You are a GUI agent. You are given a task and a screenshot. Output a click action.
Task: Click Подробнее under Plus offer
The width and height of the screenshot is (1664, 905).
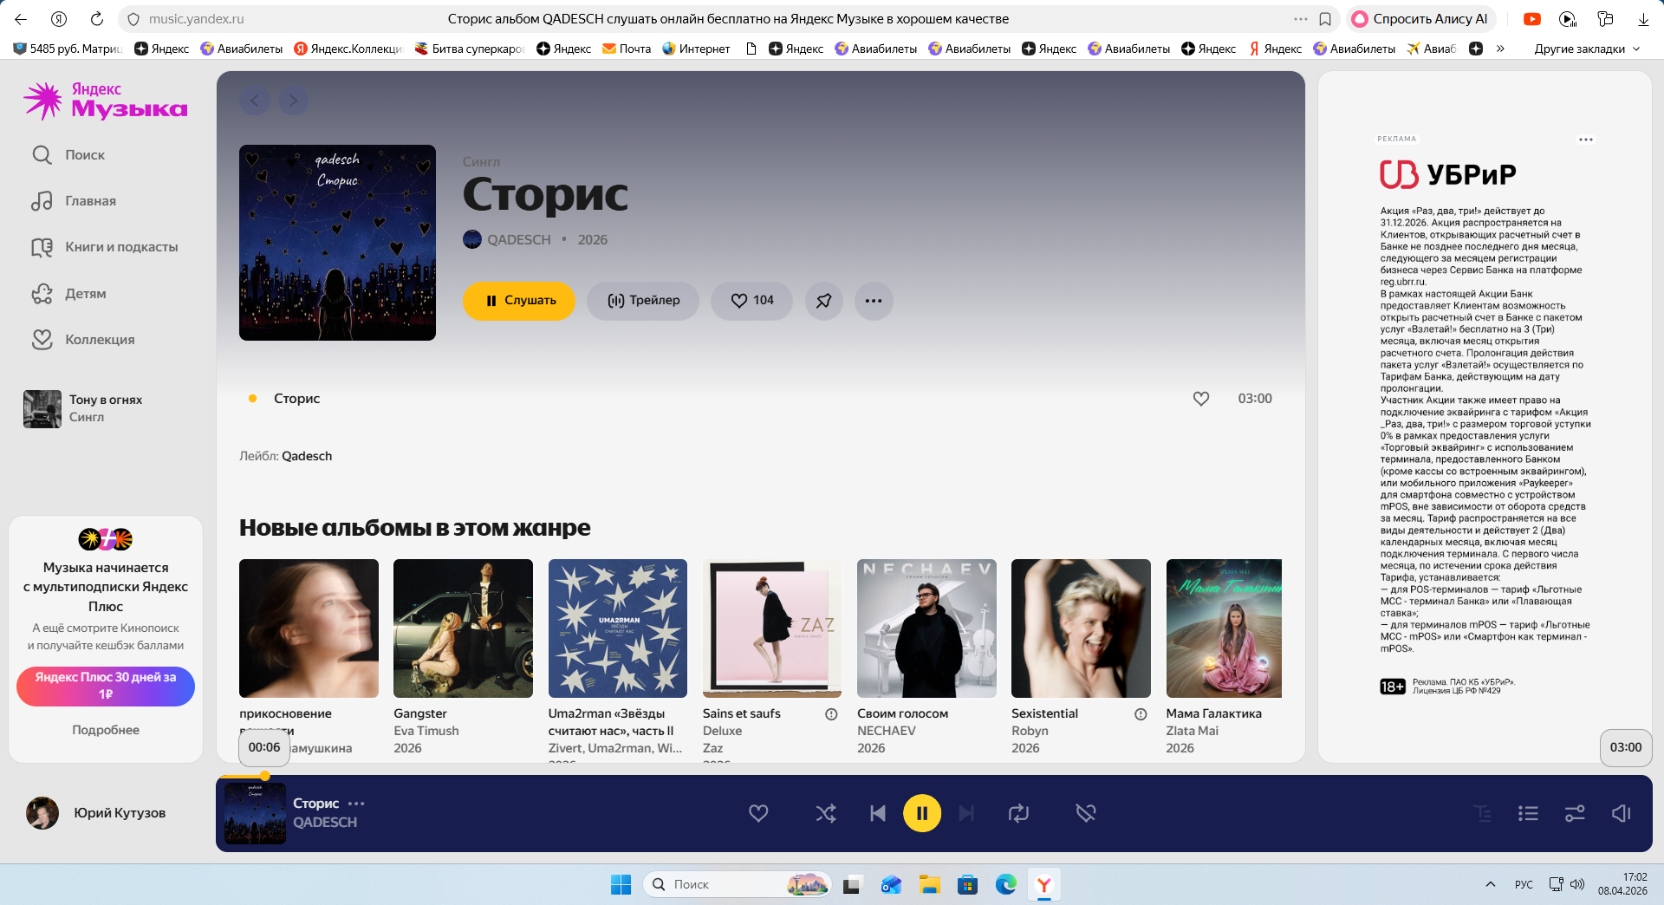(106, 730)
